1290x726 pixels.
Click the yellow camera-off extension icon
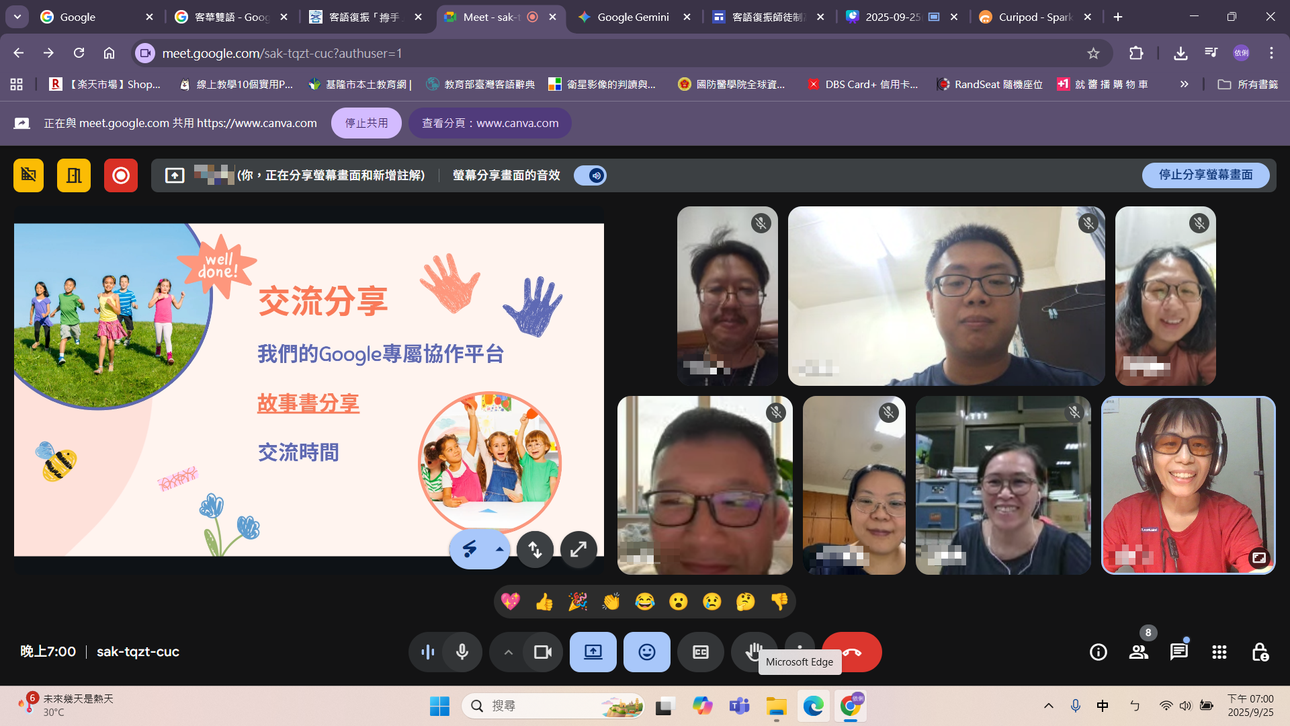tap(28, 175)
